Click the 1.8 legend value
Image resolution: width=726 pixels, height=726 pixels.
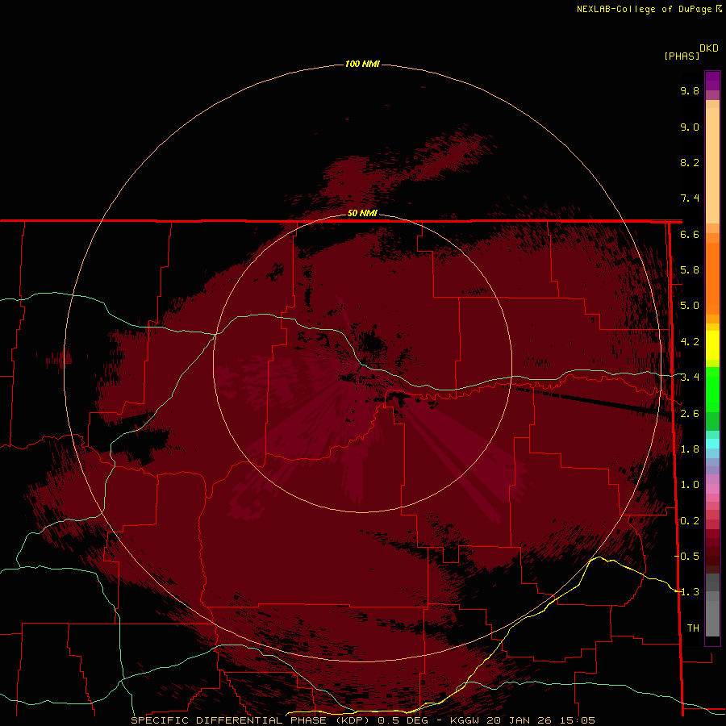[x=690, y=449]
